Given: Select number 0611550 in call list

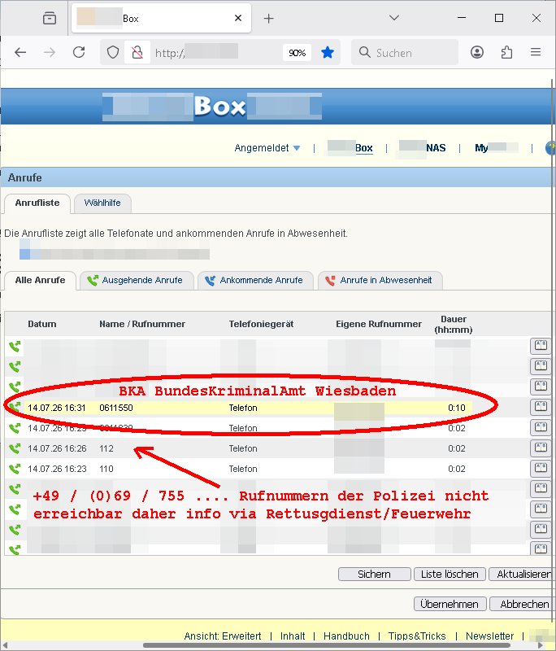Looking at the screenshot, I should [x=116, y=408].
